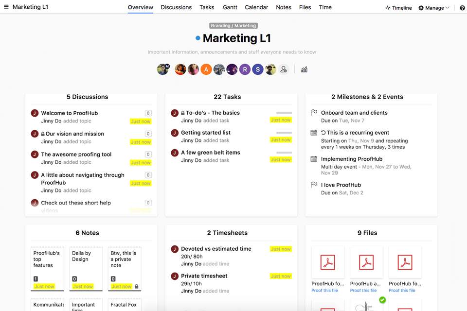
Task: Click the add person icon beside member avatars
Action: (x=284, y=69)
